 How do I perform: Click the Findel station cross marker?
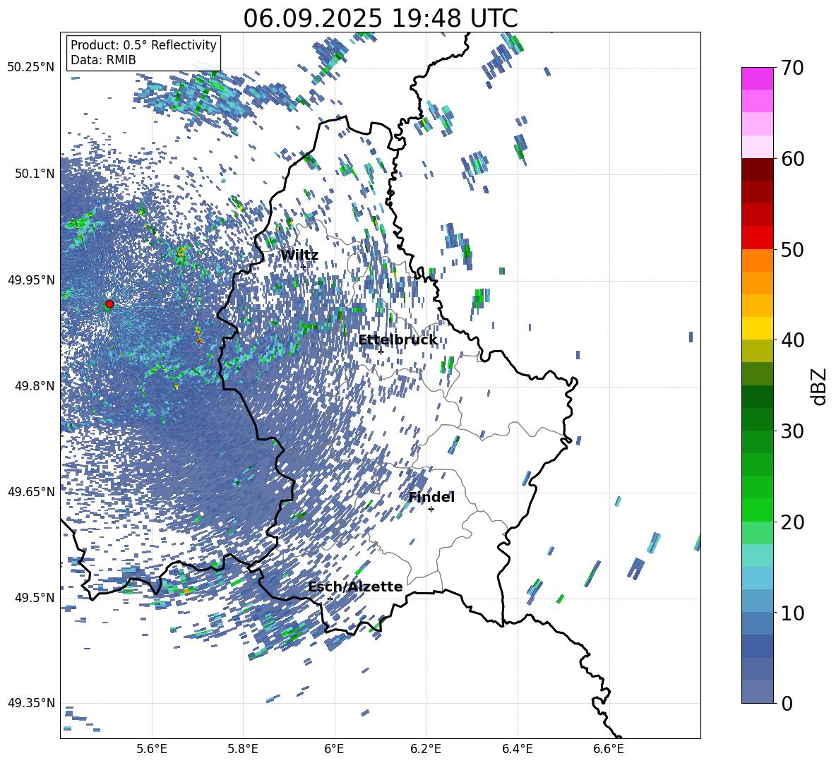tap(431, 510)
